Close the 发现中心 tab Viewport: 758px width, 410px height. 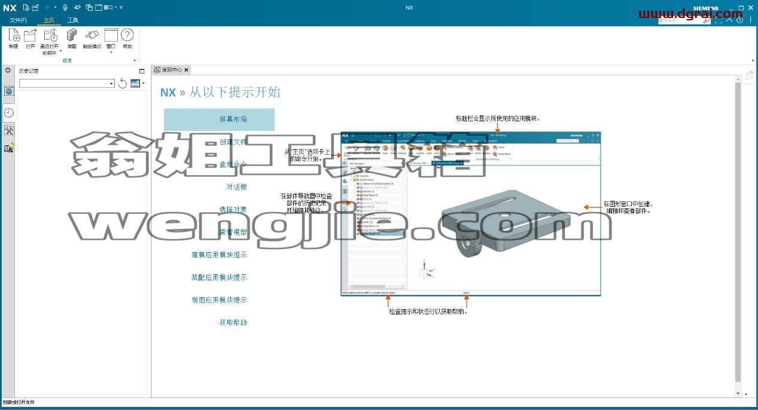[186, 70]
